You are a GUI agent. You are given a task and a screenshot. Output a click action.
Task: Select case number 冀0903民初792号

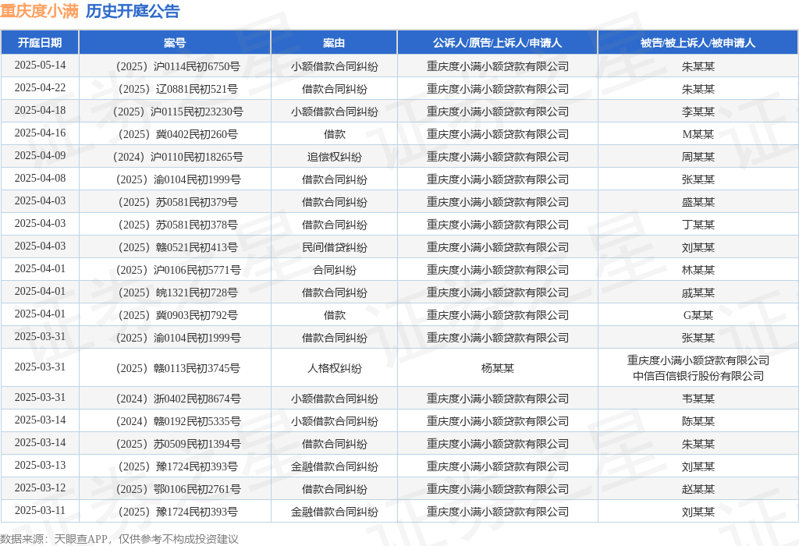pyautogui.click(x=179, y=315)
